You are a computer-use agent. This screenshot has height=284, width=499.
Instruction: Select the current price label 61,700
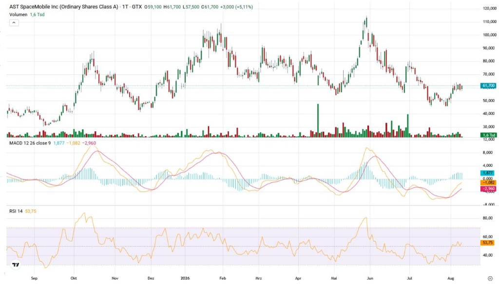488,86
